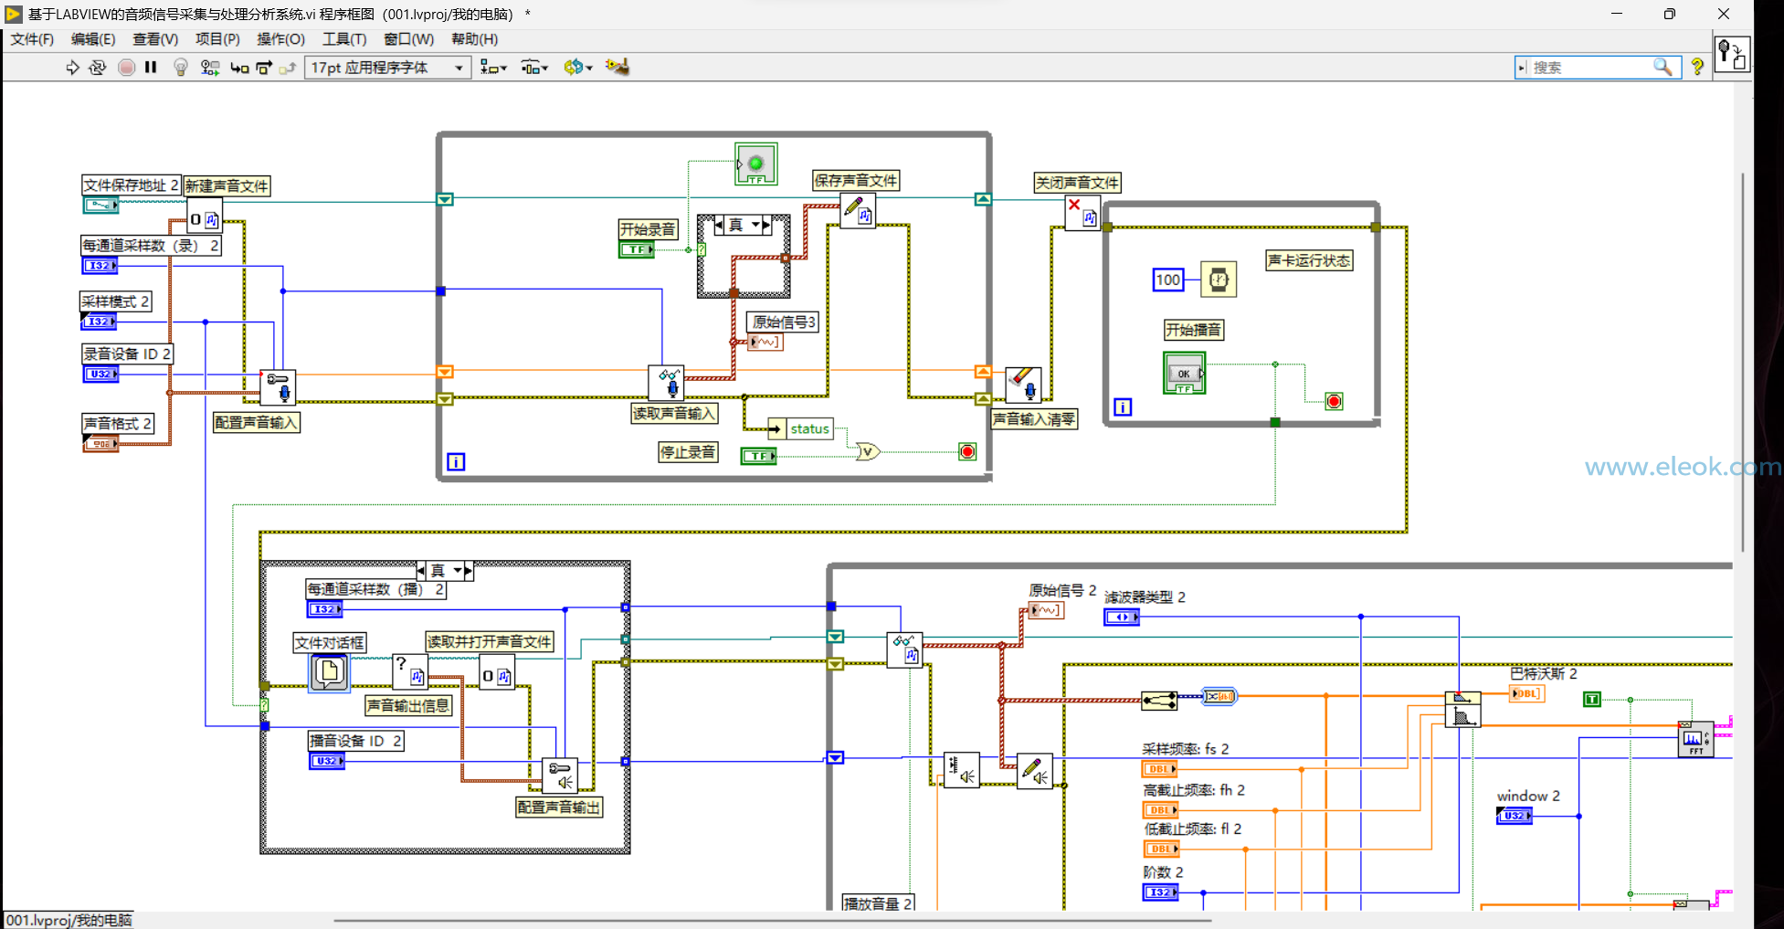Click the 读取声音输入 node icon
Image resolution: width=1784 pixels, height=929 pixels.
click(x=666, y=383)
